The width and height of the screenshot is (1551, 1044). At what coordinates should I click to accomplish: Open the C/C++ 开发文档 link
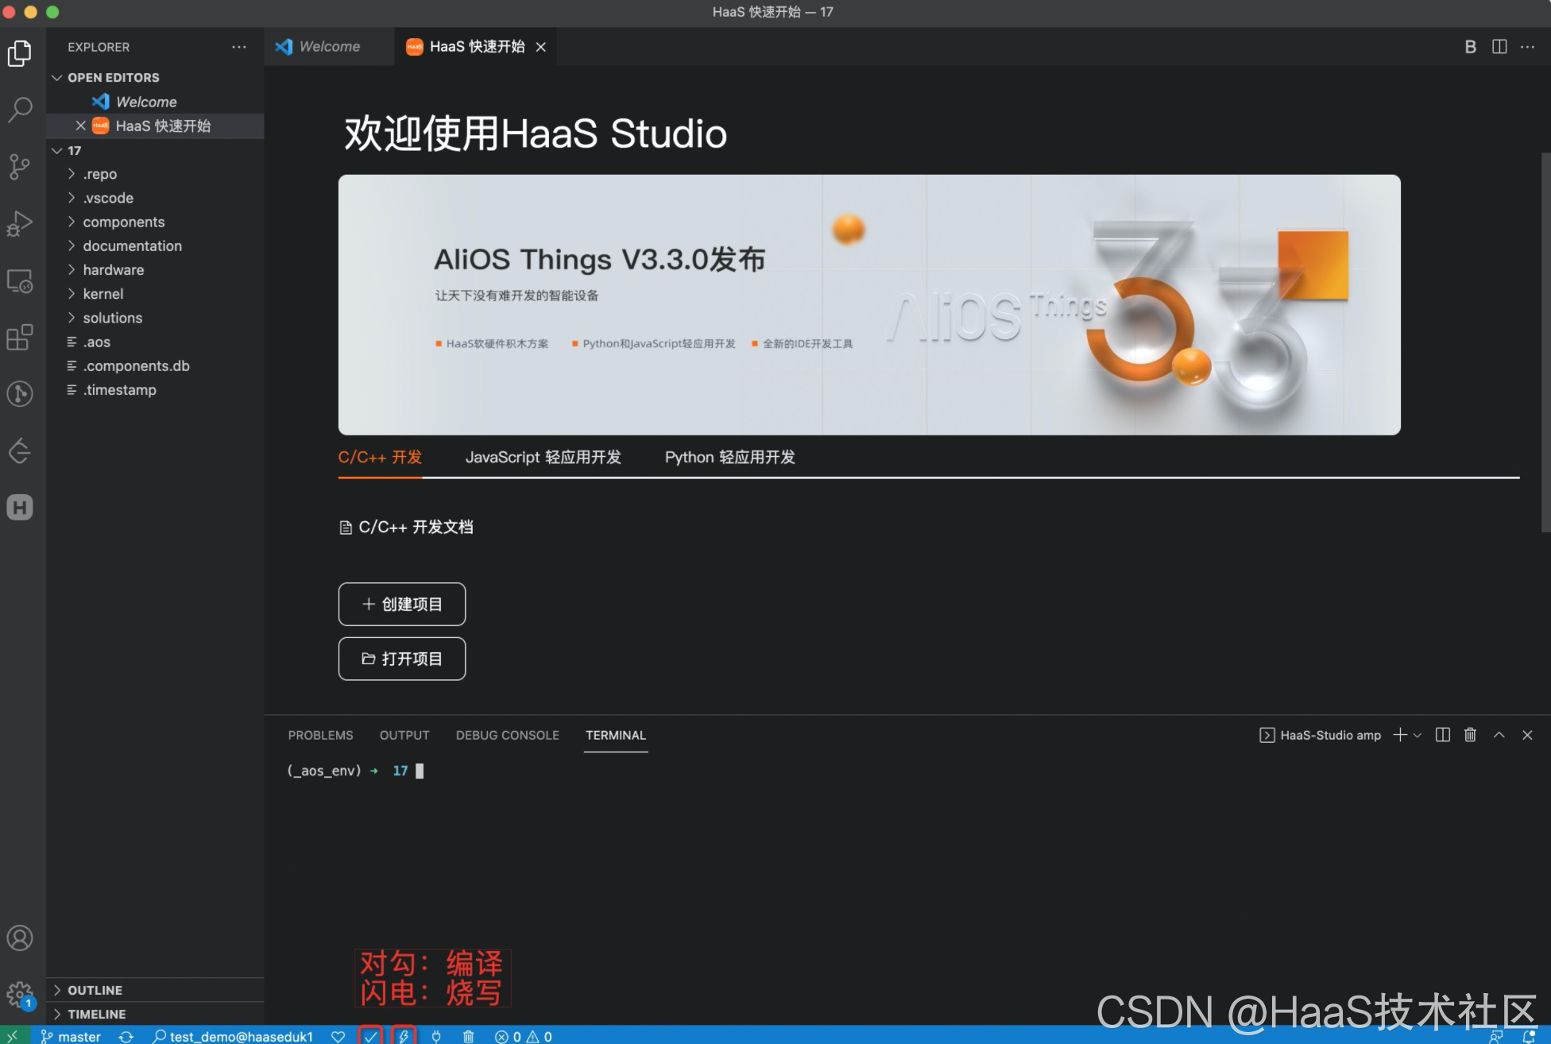click(x=415, y=527)
